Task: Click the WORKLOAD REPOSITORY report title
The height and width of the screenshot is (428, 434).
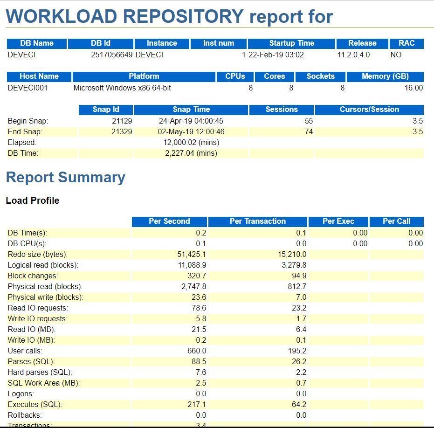Action: [169, 17]
